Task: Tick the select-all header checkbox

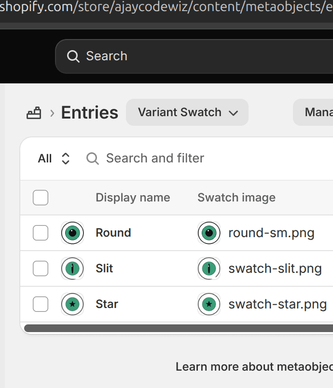Action: click(x=41, y=198)
